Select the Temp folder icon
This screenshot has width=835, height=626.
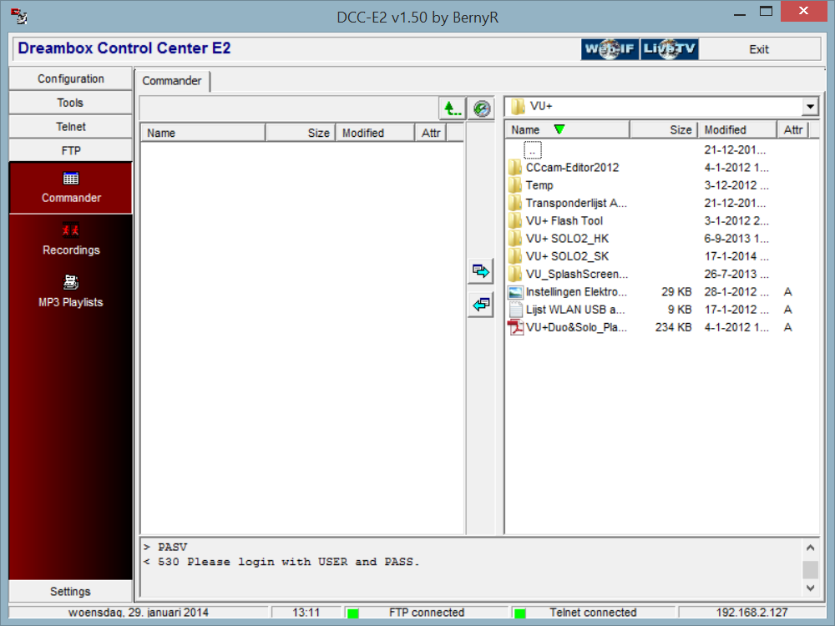click(515, 185)
